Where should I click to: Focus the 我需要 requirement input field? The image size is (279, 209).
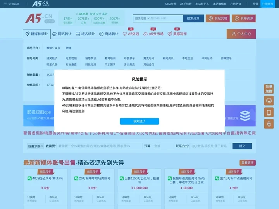(100, 146)
